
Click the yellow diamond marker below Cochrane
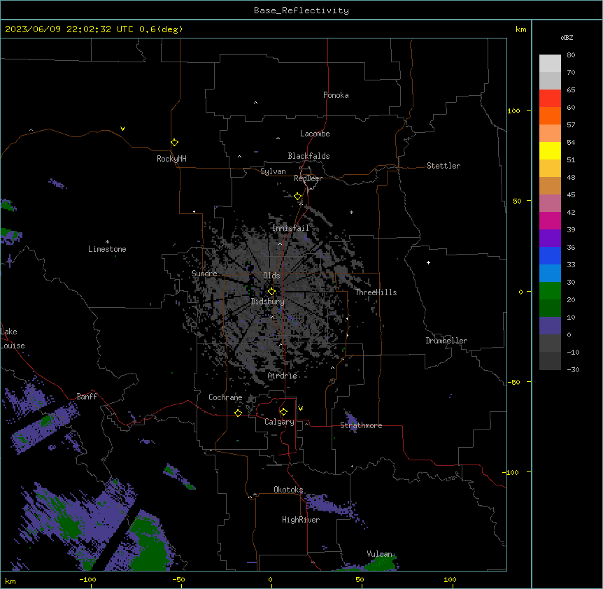pyautogui.click(x=238, y=413)
